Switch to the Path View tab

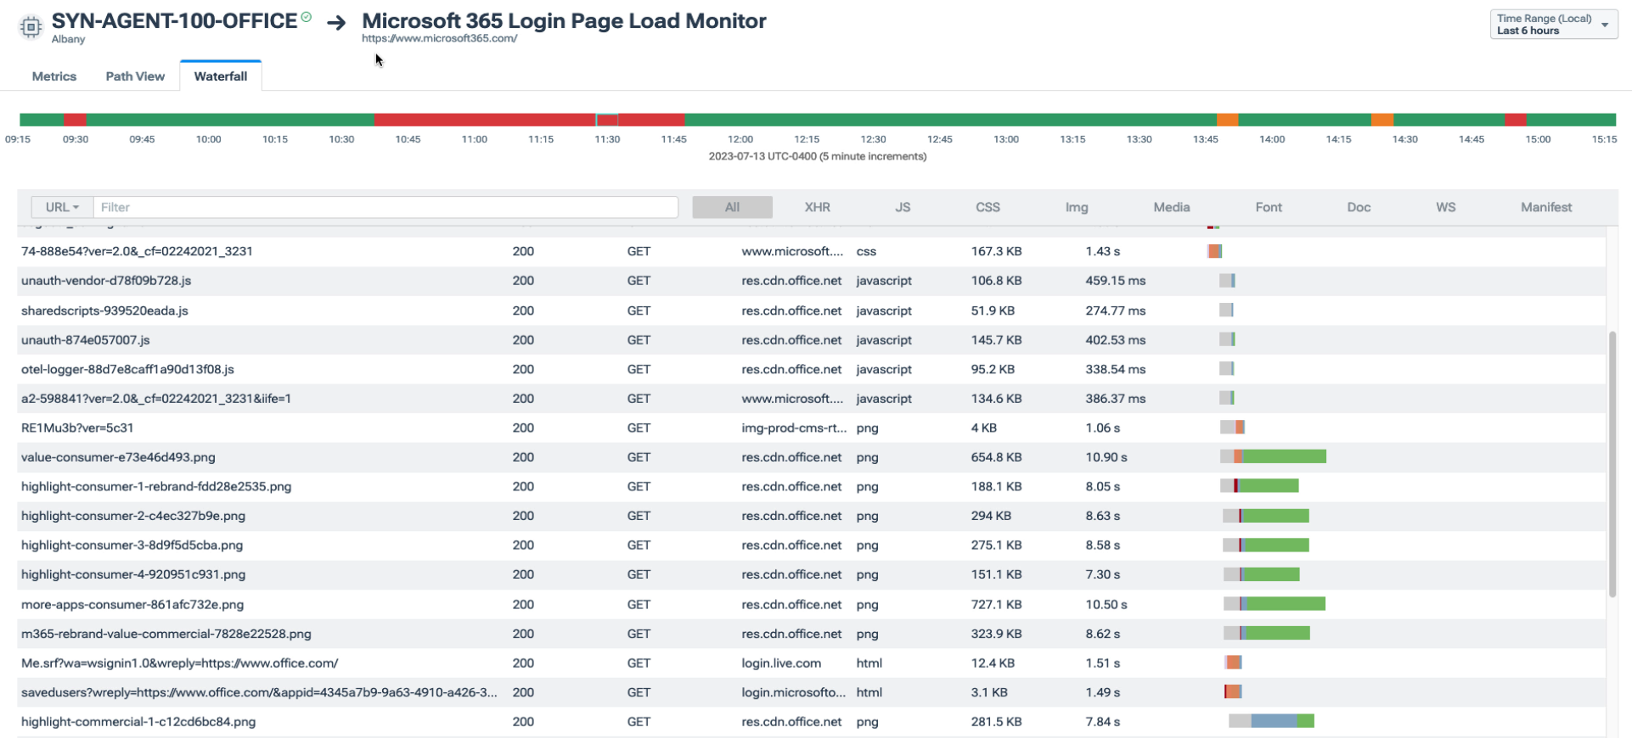tap(135, 76)
